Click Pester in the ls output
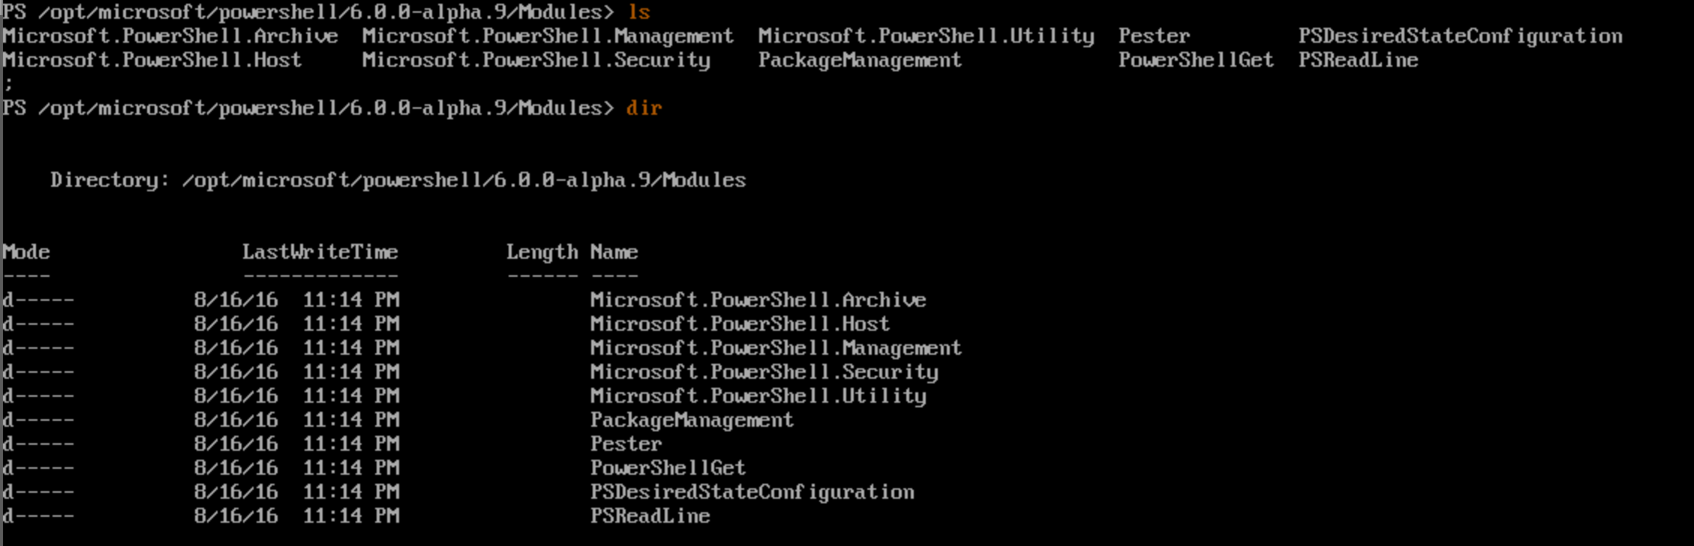 [x=1154, y=36]
